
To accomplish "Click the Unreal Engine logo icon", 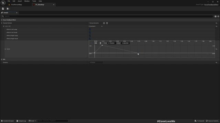I will [3, 3].
